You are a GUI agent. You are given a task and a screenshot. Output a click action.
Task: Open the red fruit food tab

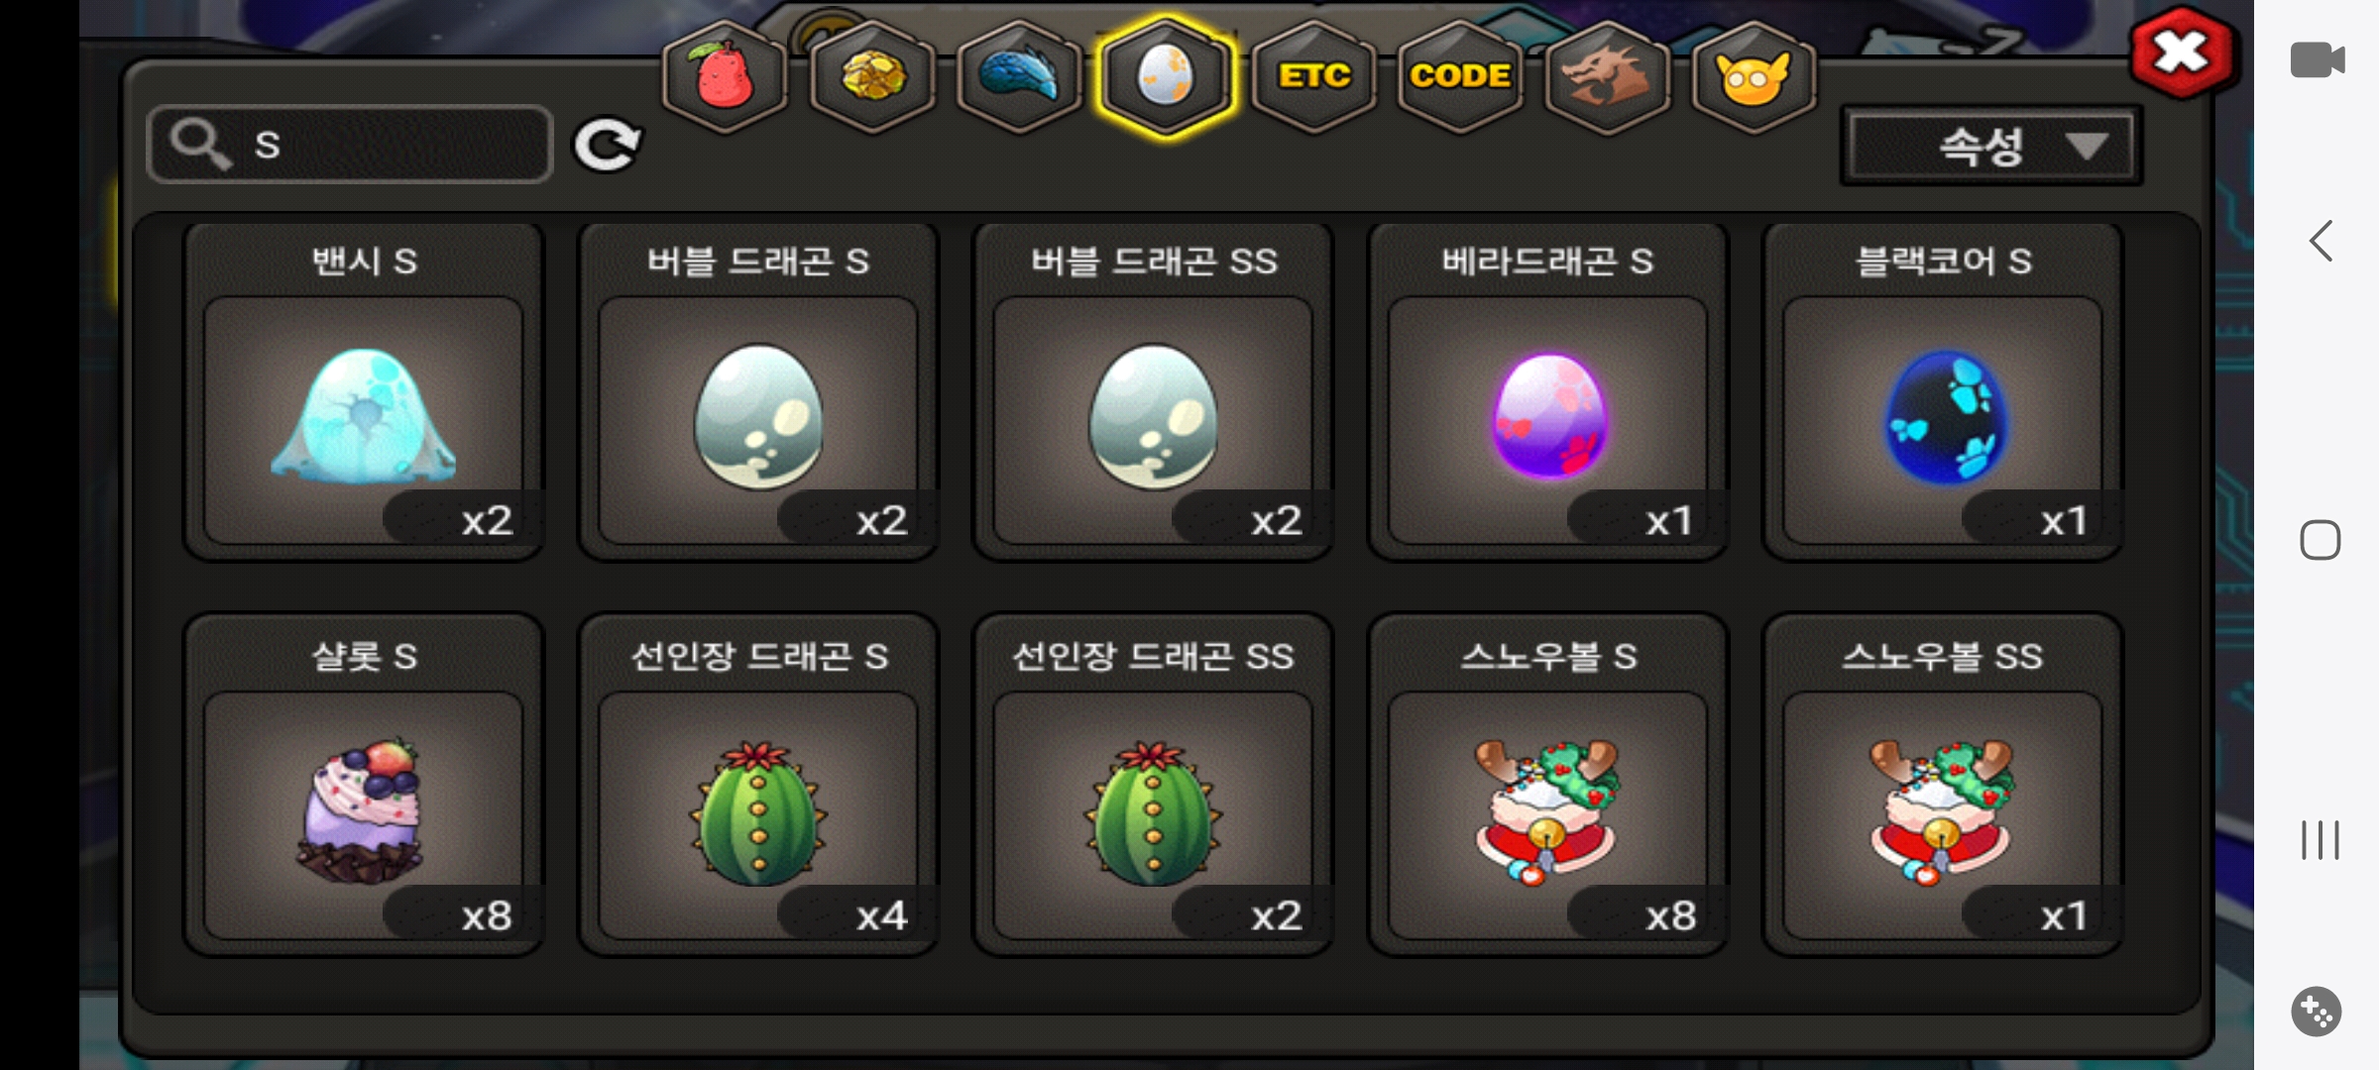(725, 77)
